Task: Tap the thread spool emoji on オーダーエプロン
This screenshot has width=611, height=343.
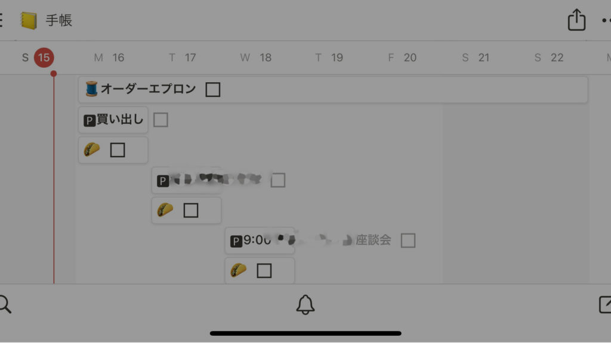Action: (91, 89)
